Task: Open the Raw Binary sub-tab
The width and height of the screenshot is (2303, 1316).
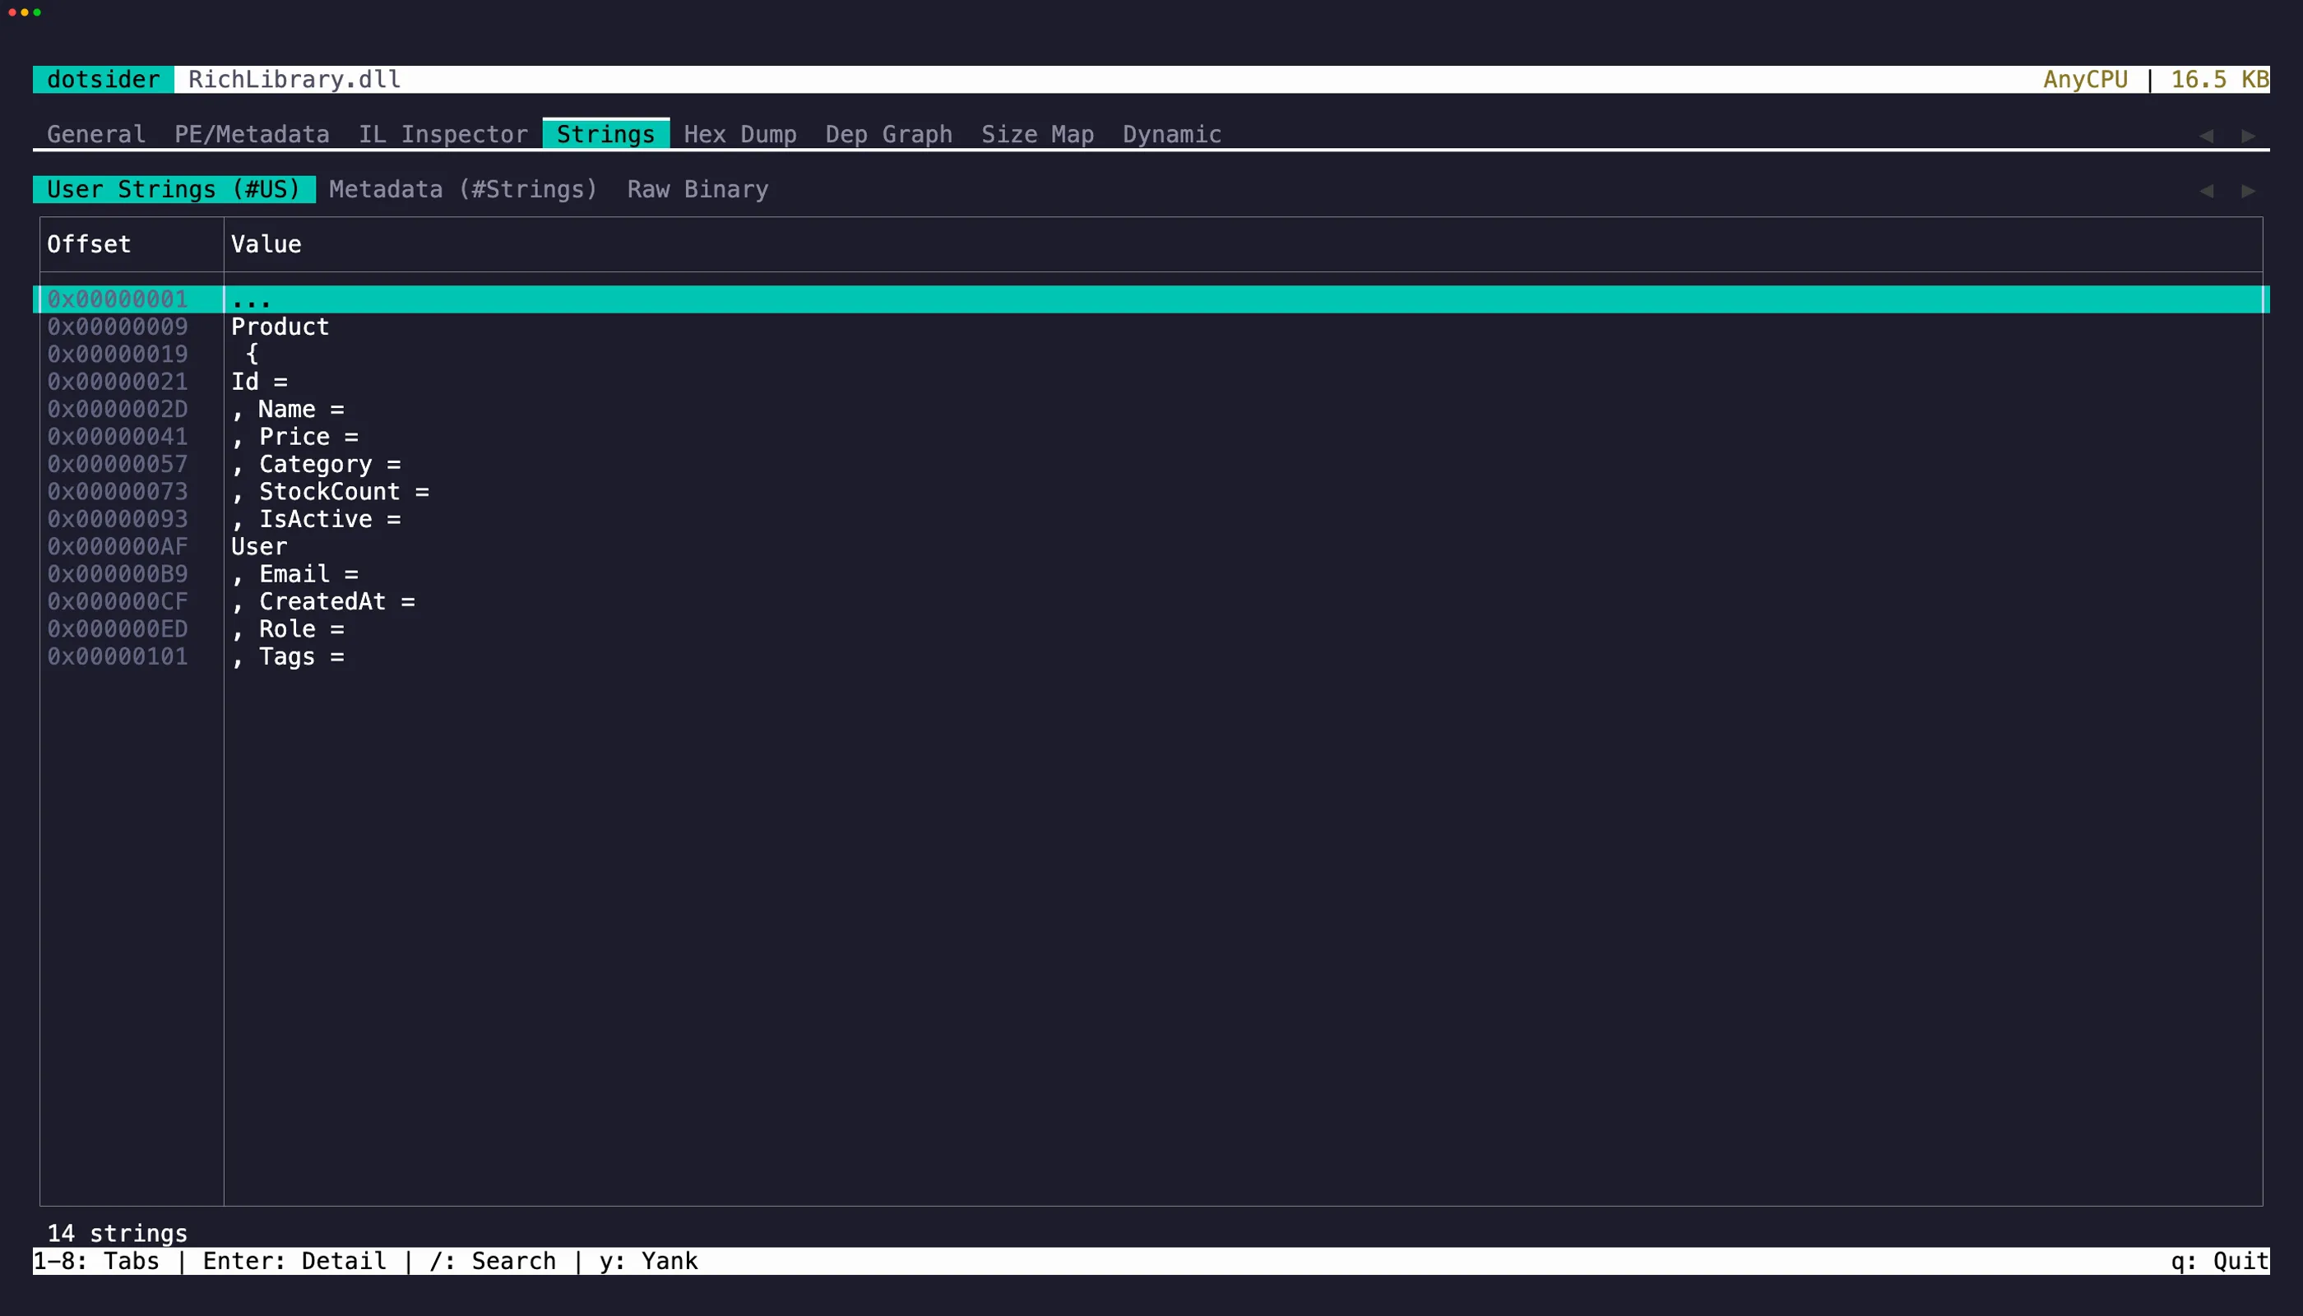Action: [x=697, y=189]
